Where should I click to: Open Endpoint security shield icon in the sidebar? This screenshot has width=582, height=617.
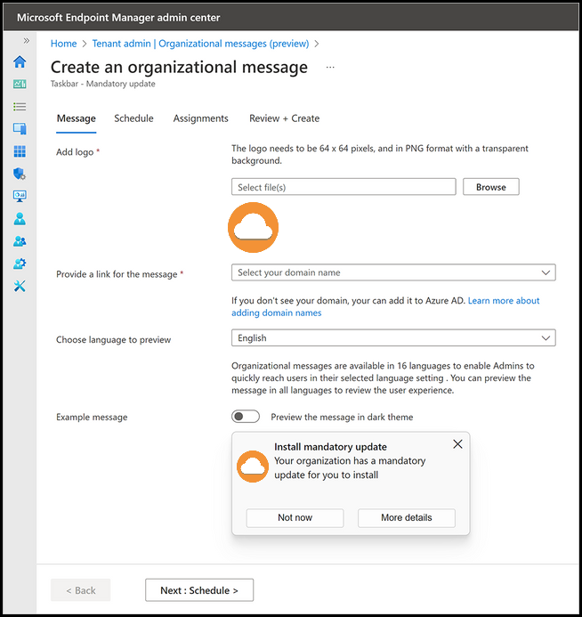[20, 174]
